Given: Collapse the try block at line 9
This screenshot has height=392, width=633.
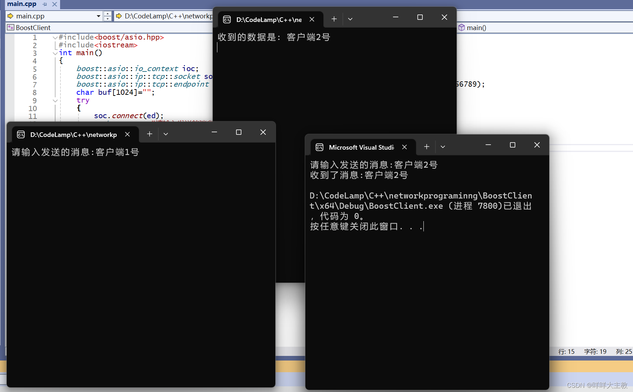Looking at the screenshot, I should point(55,100).
